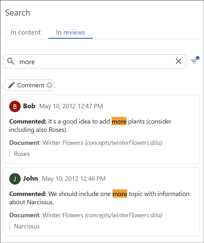Screen dimensions: 204x243
Task: Switch to the In content tab
Action: 26,32
